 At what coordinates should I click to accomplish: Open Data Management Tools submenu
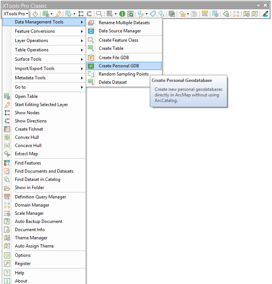44,22
